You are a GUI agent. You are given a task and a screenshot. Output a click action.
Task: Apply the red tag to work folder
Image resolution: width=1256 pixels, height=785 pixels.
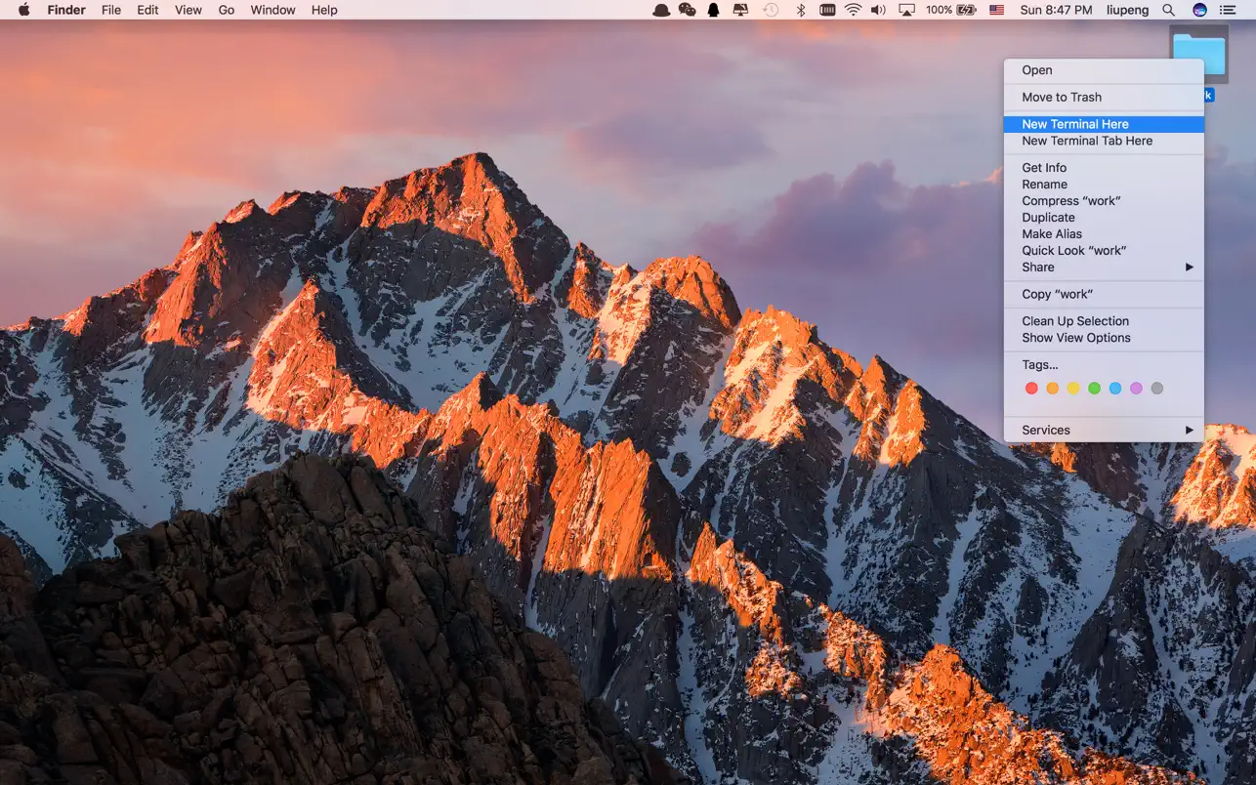click(1031, 388)
